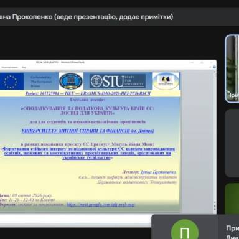Open the meet.google.com link on the slide
The image size is (239, 239).
[101, 205]
